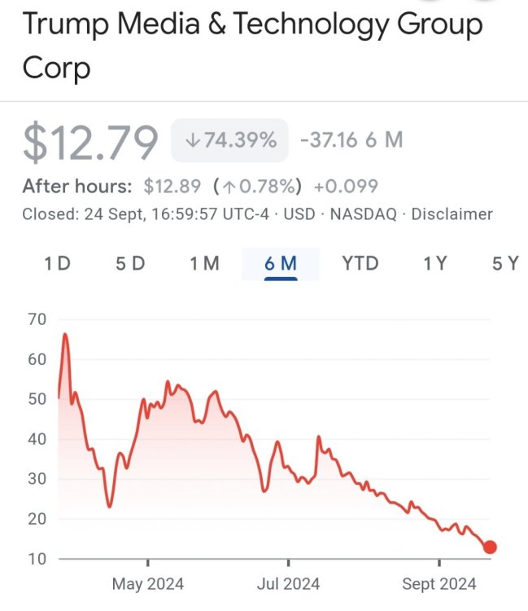Click the Jul 2024 axis label
The width and height of the screenshot is (528, 611).
pos(288,584)
